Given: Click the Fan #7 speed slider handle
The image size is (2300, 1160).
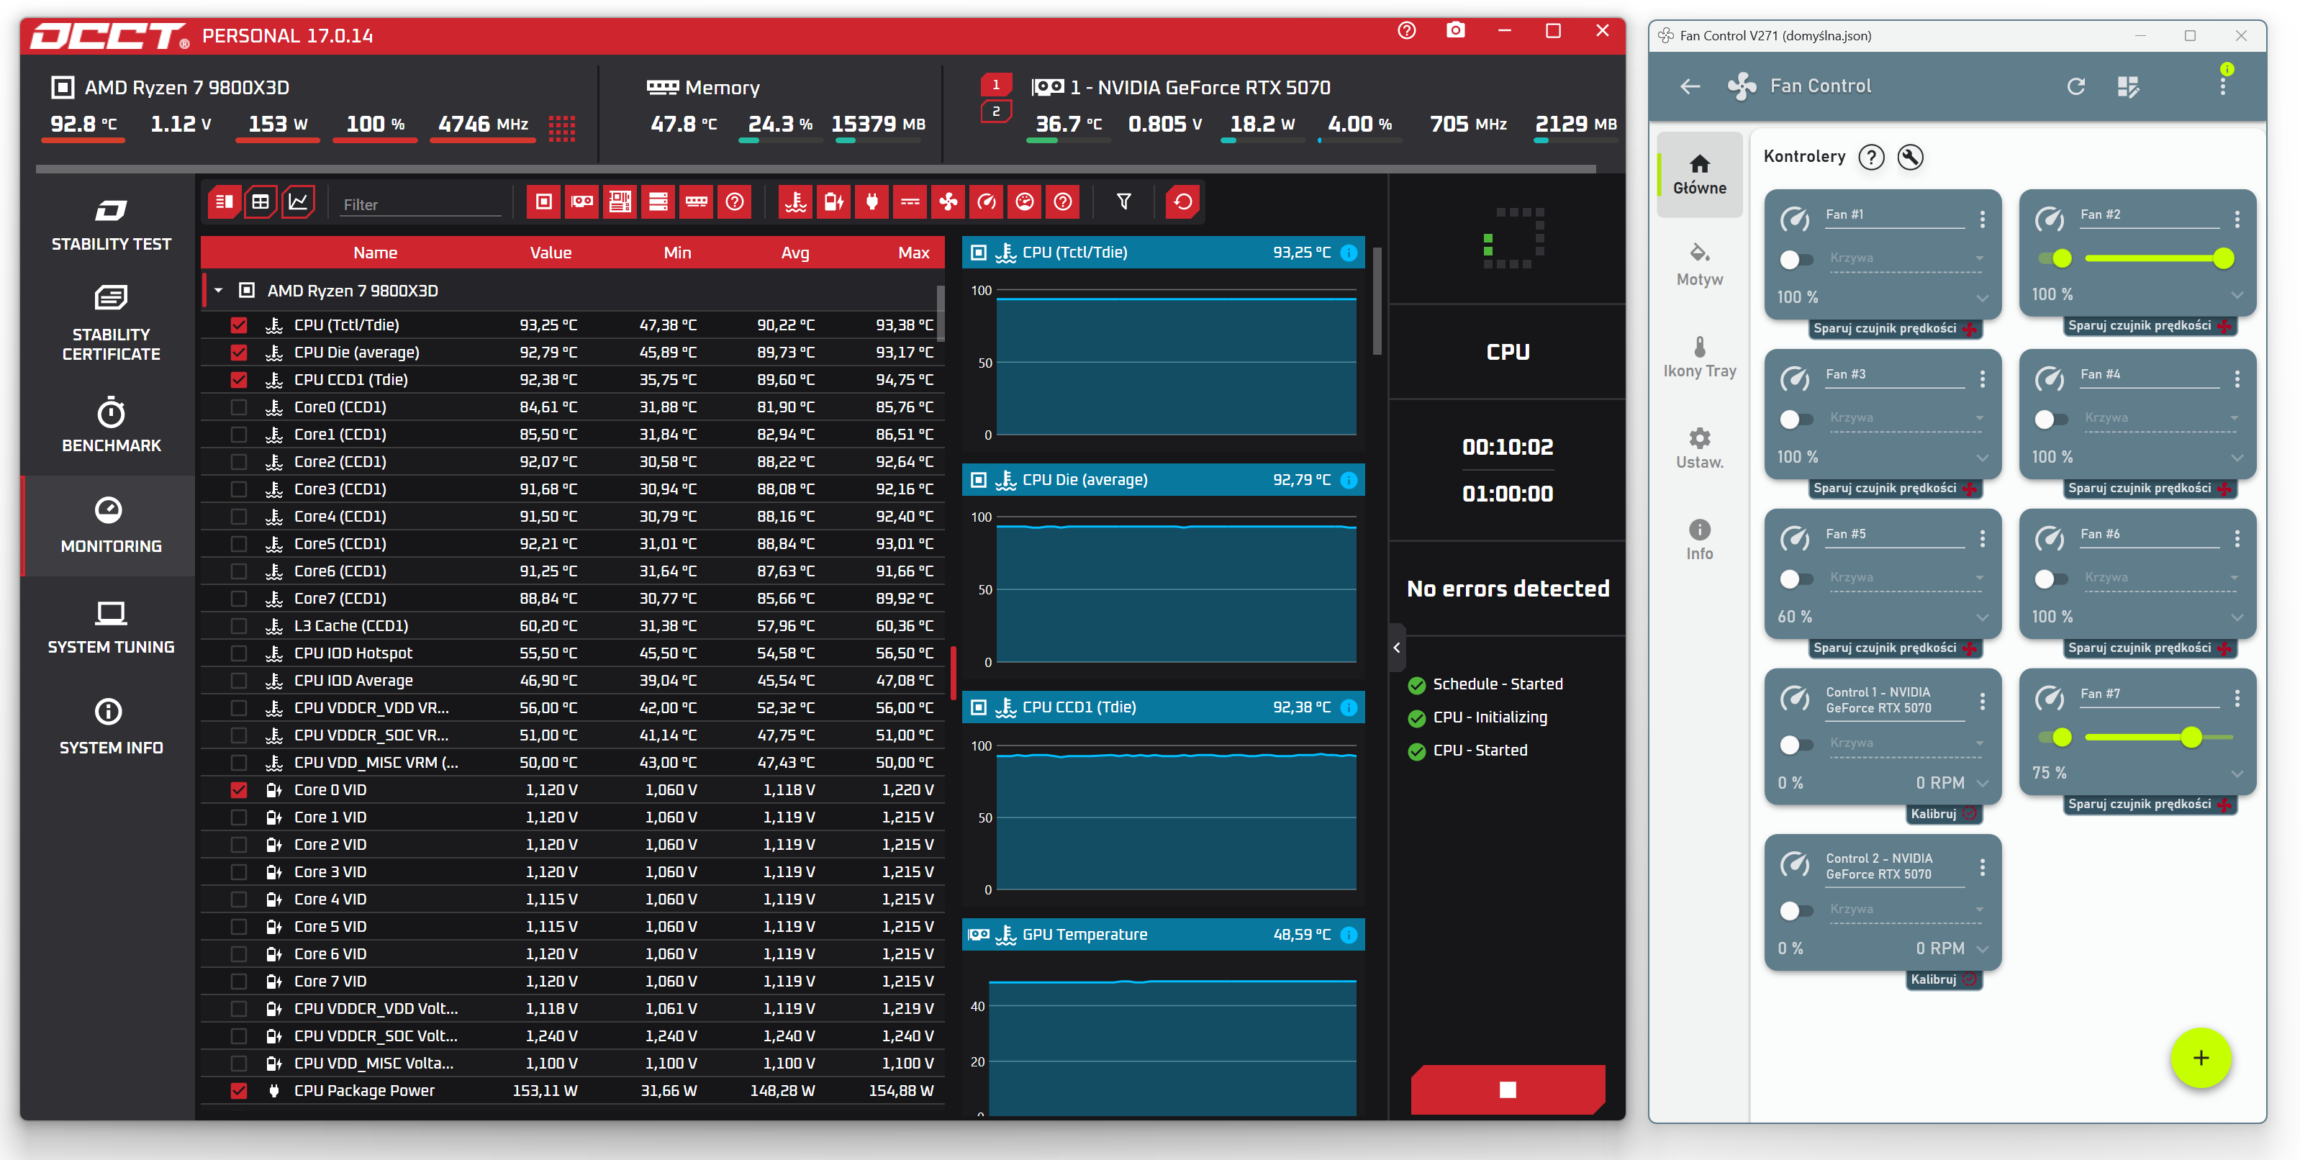Looking at the screenshot, I should point(2191,738).
